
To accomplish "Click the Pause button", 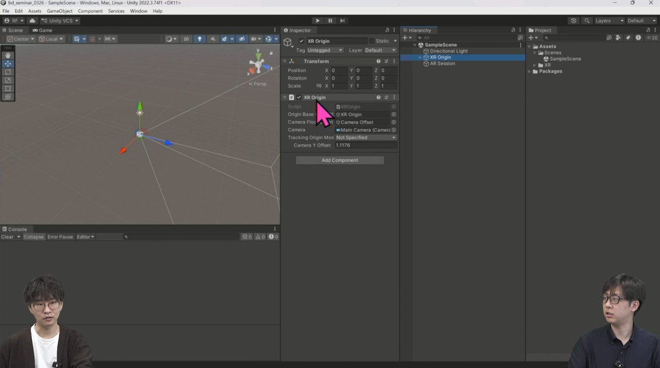I will click(330, 21).
